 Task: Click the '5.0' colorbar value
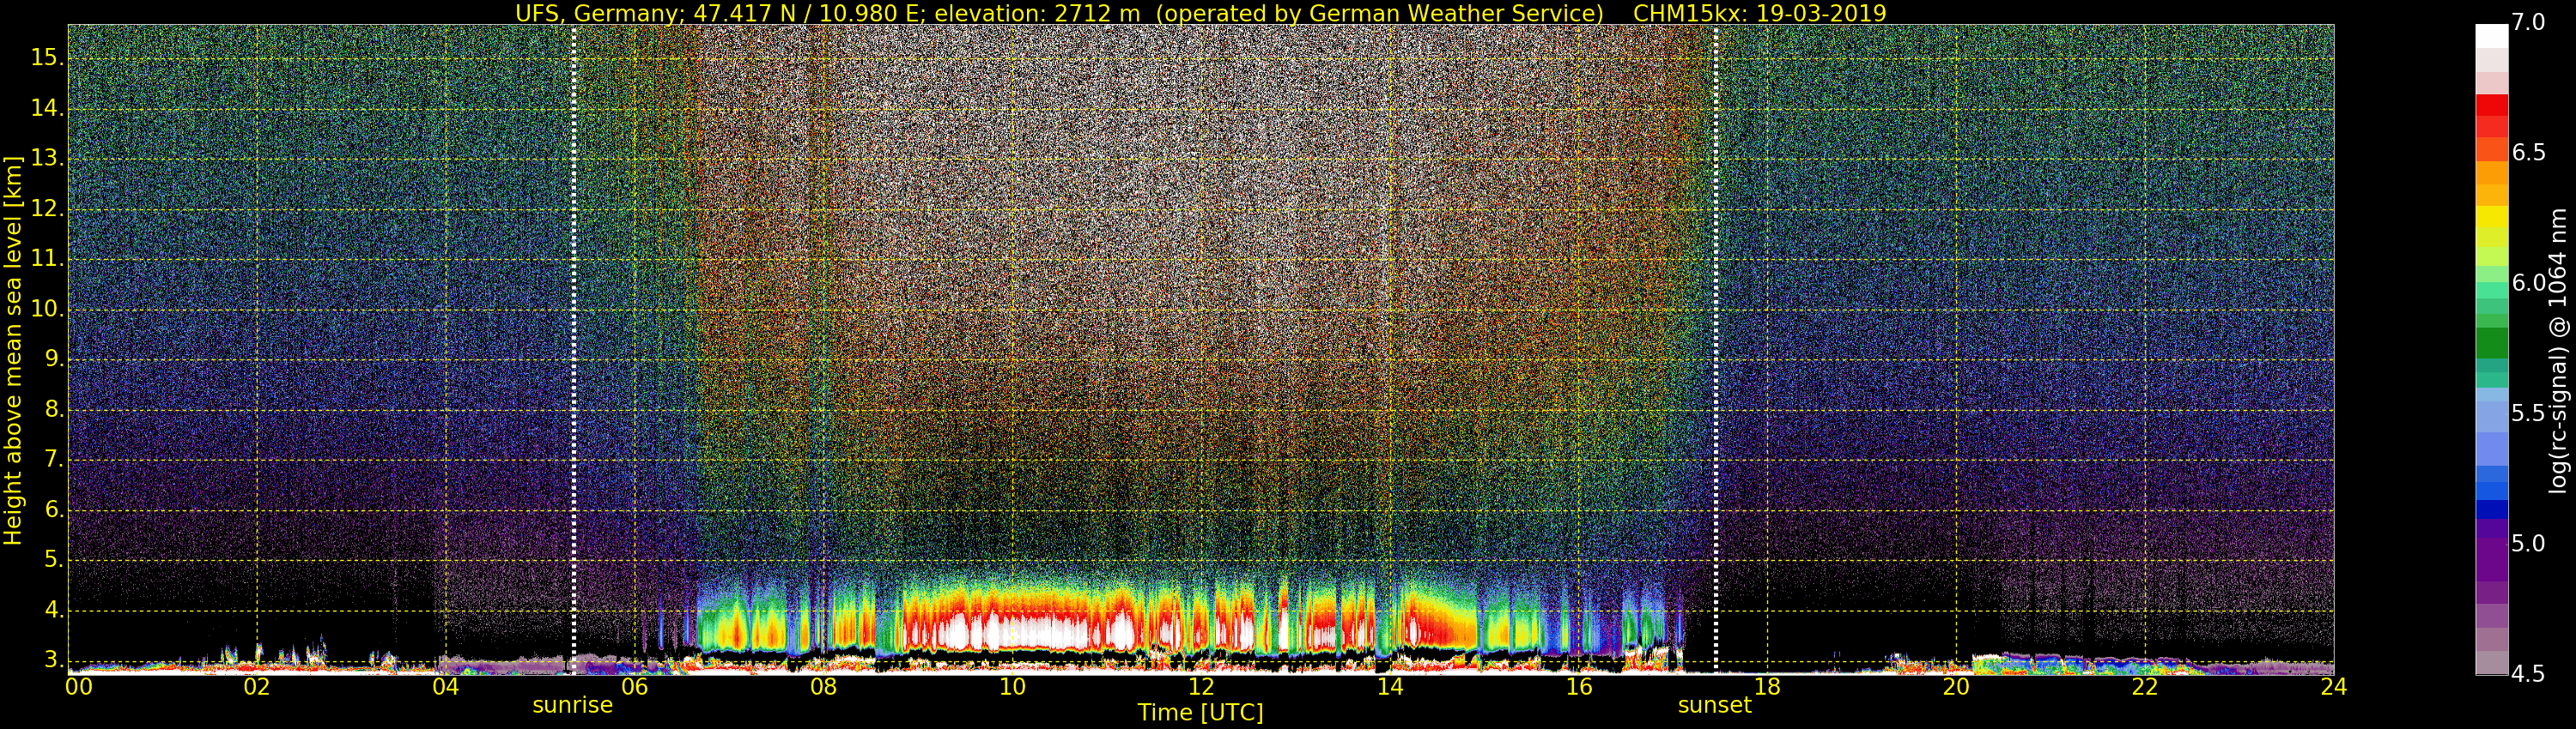pos(2529,545)
